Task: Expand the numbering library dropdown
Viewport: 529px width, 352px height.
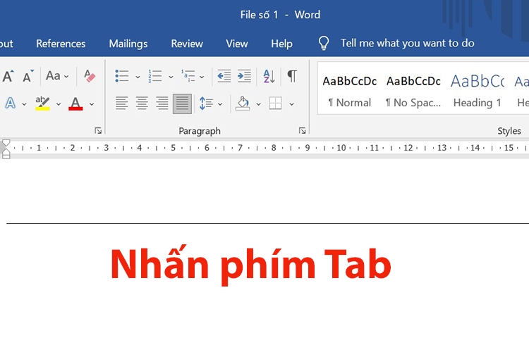Action: click(171, 77)
